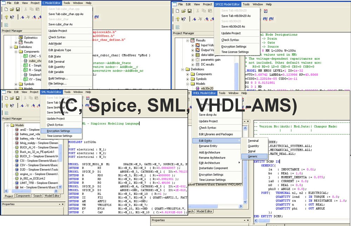Click What's This help cursor in SPICE window

184,19
